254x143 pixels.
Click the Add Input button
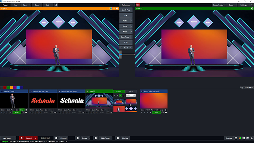pos(7,138)
